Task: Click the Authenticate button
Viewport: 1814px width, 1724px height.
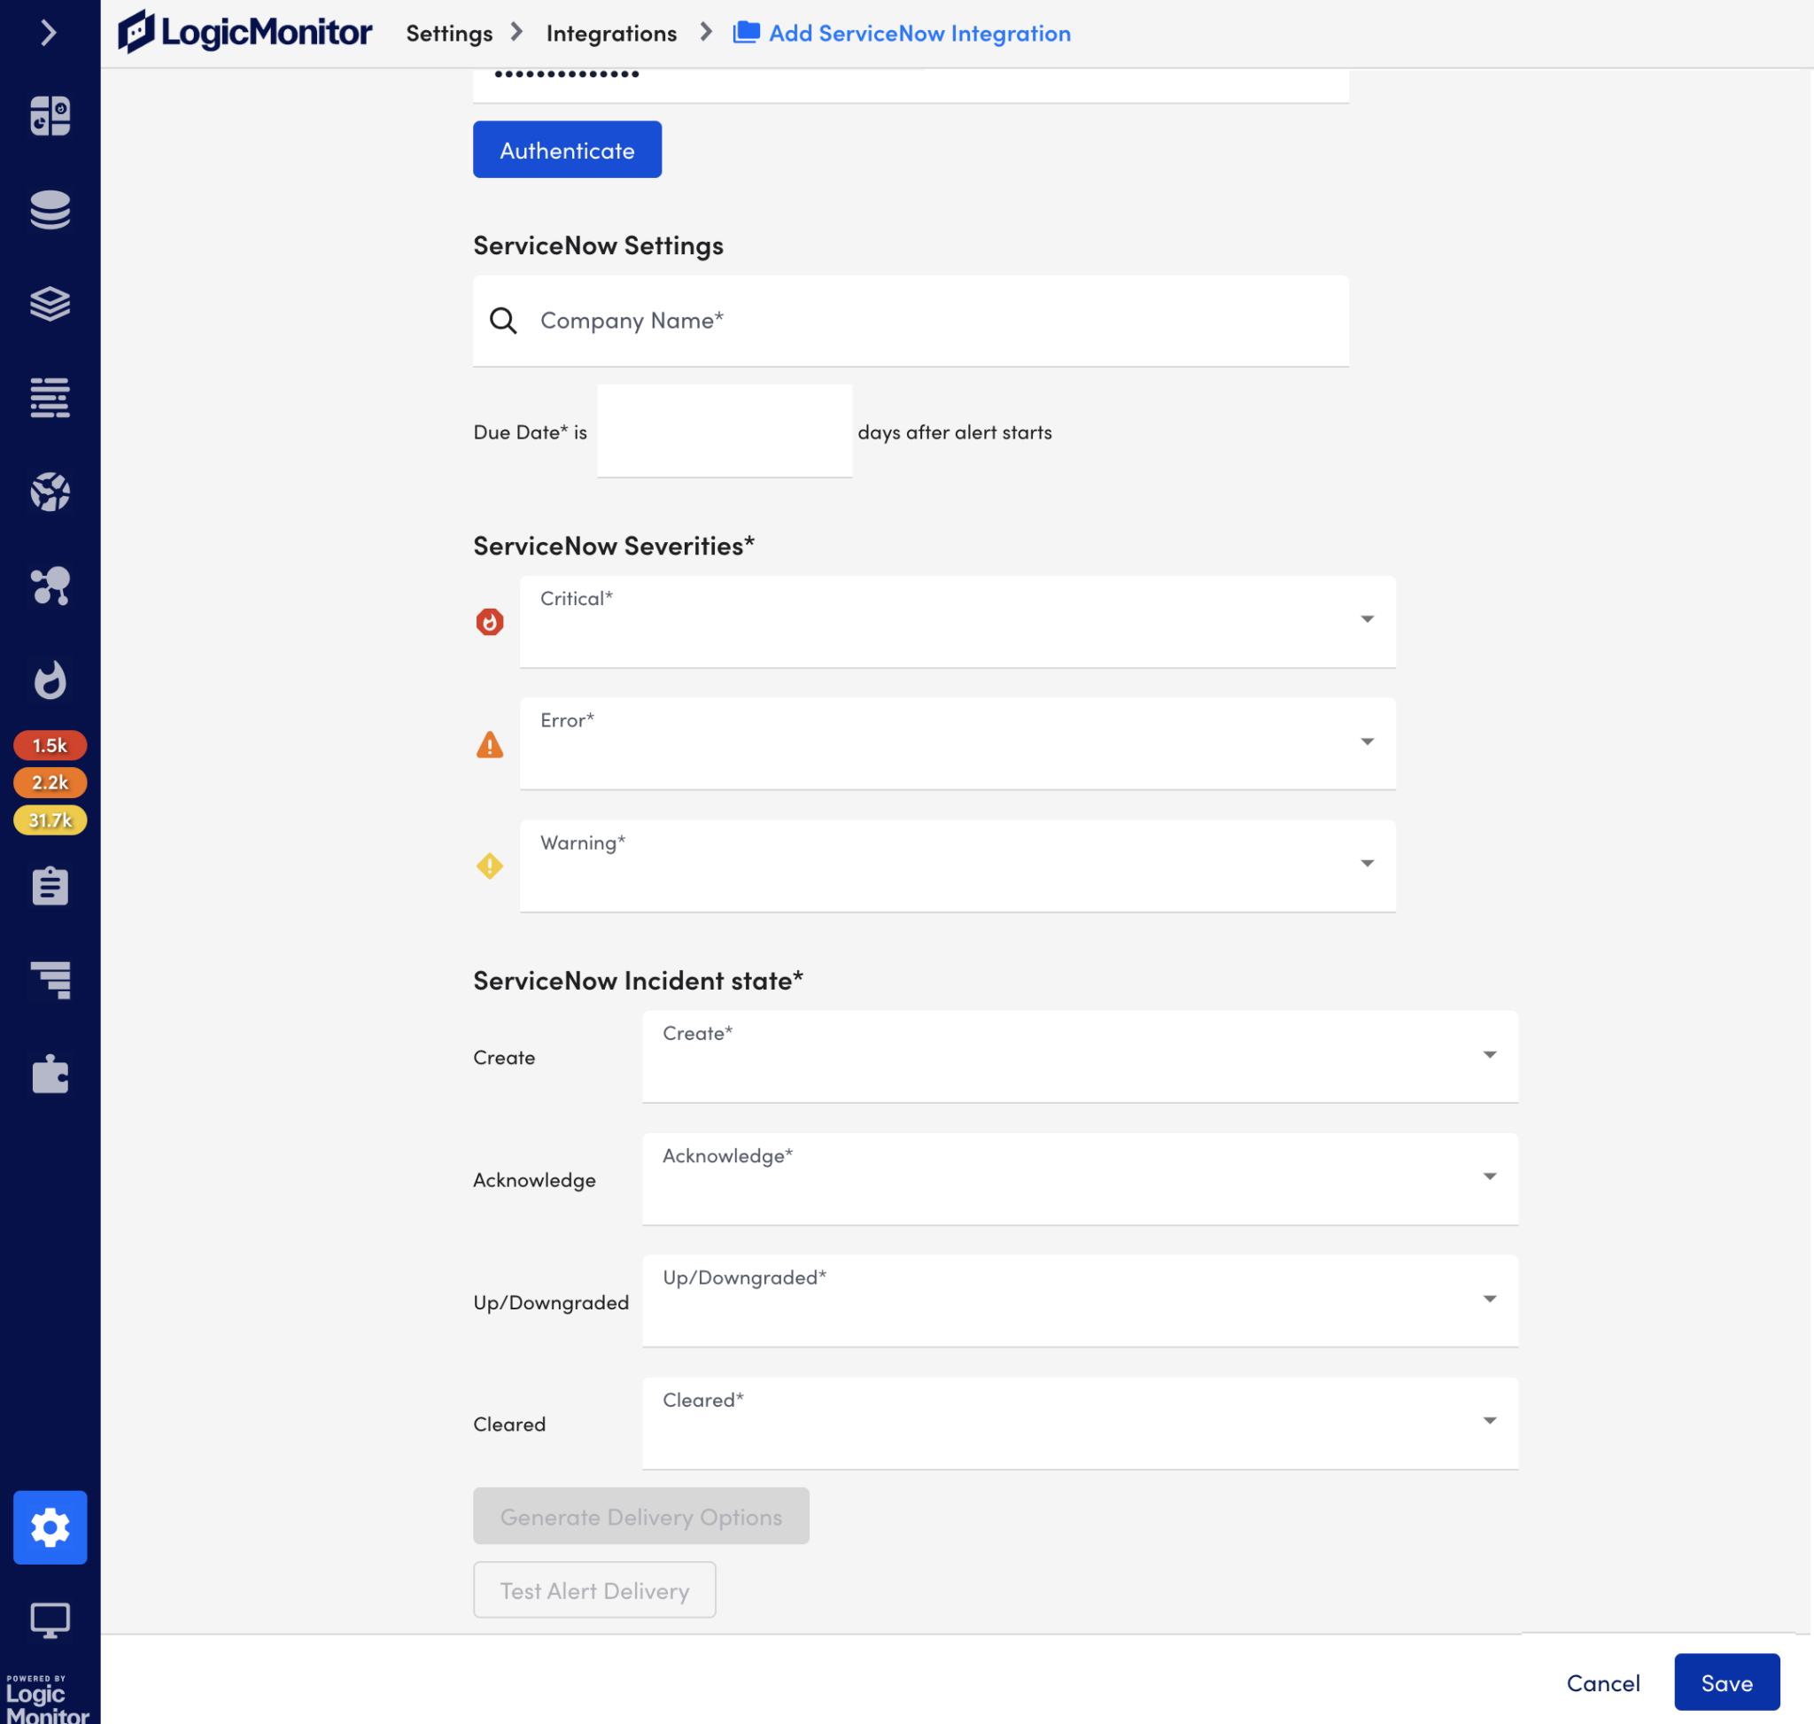Action: 567,149
